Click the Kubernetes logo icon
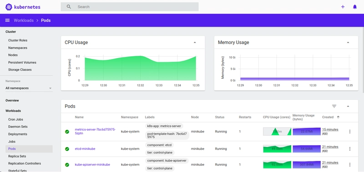The width and height of the screenshot is (364, 172). click(x=9, y=7)
